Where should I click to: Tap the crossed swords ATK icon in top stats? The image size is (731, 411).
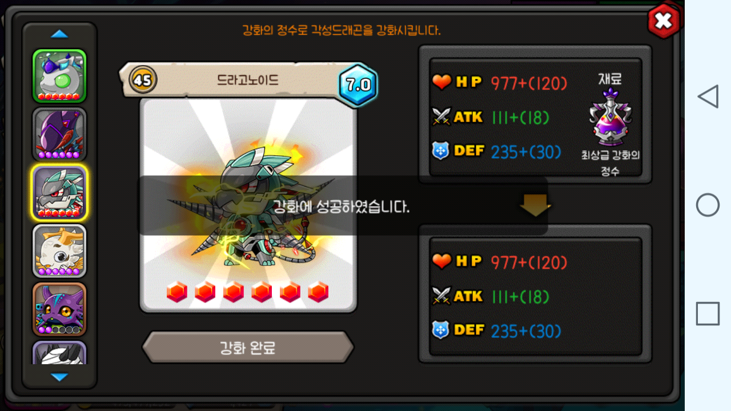[441, 117]
